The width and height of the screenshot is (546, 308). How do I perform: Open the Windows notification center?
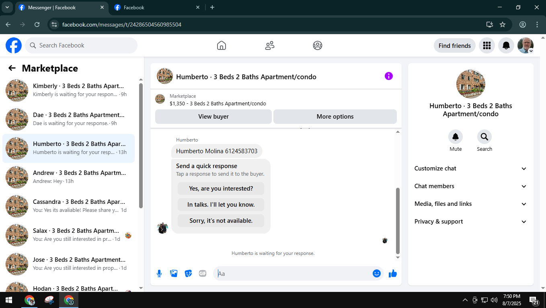click(x=534, y=300)
